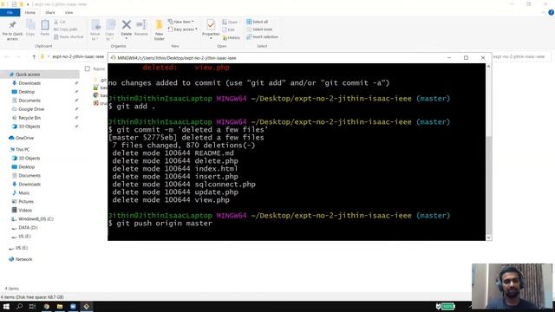Open the Easy access dropdown
Screen dimensions: 555x312
(x=183, y=29)
